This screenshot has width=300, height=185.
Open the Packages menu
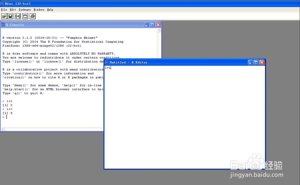click(x=25, y=10)
